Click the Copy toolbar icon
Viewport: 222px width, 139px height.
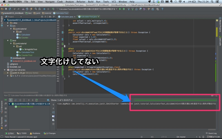[27, 9]
